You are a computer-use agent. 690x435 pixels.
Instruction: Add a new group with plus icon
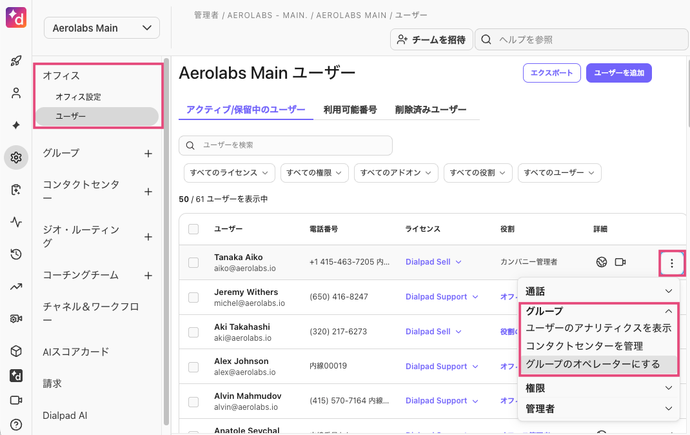[x=148, y=154]
